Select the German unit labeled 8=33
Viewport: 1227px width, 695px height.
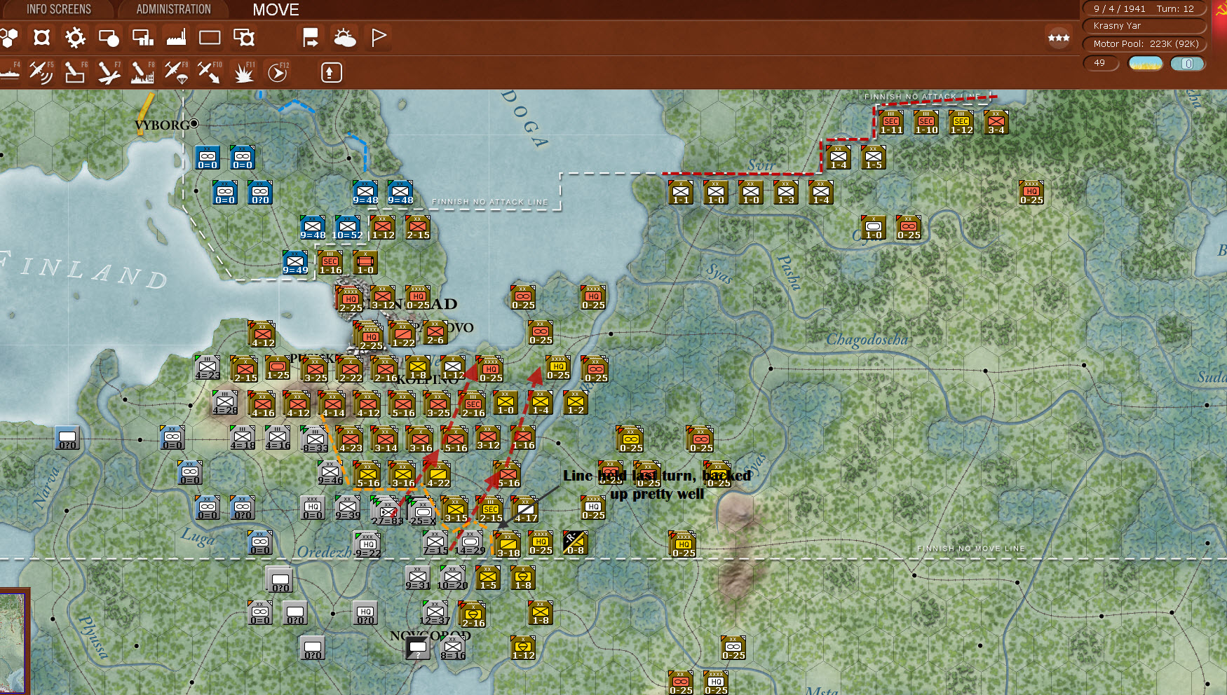(315, 440)
